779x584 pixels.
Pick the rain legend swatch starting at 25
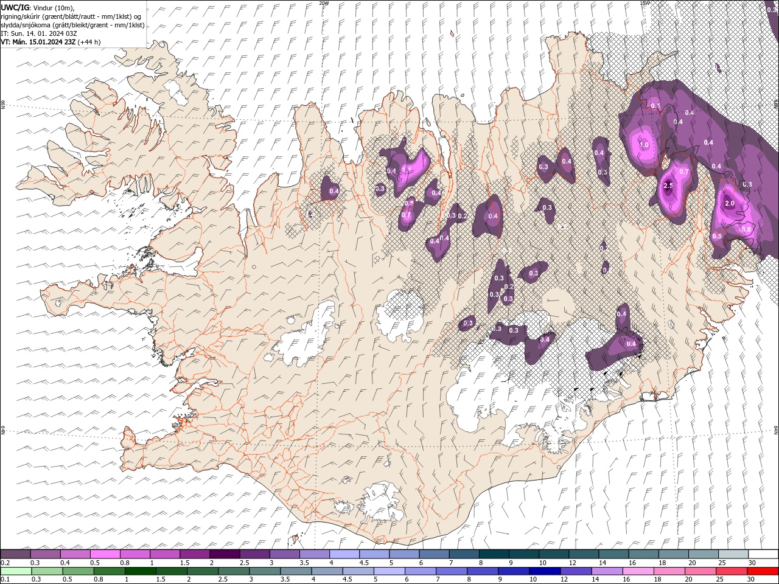click(732, 571)
